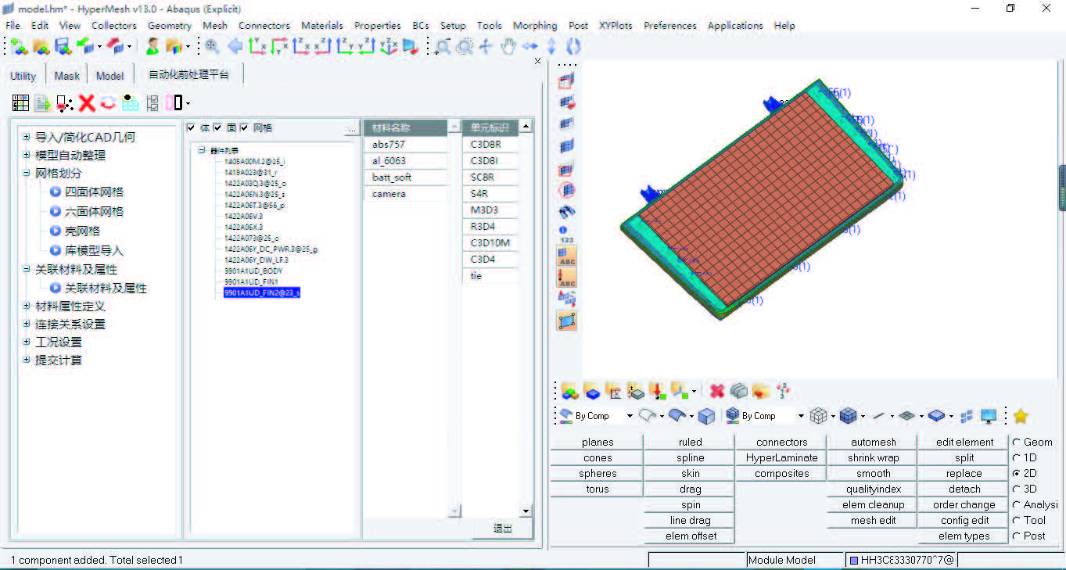Switch to the Model tab

(x=109, y=76)
